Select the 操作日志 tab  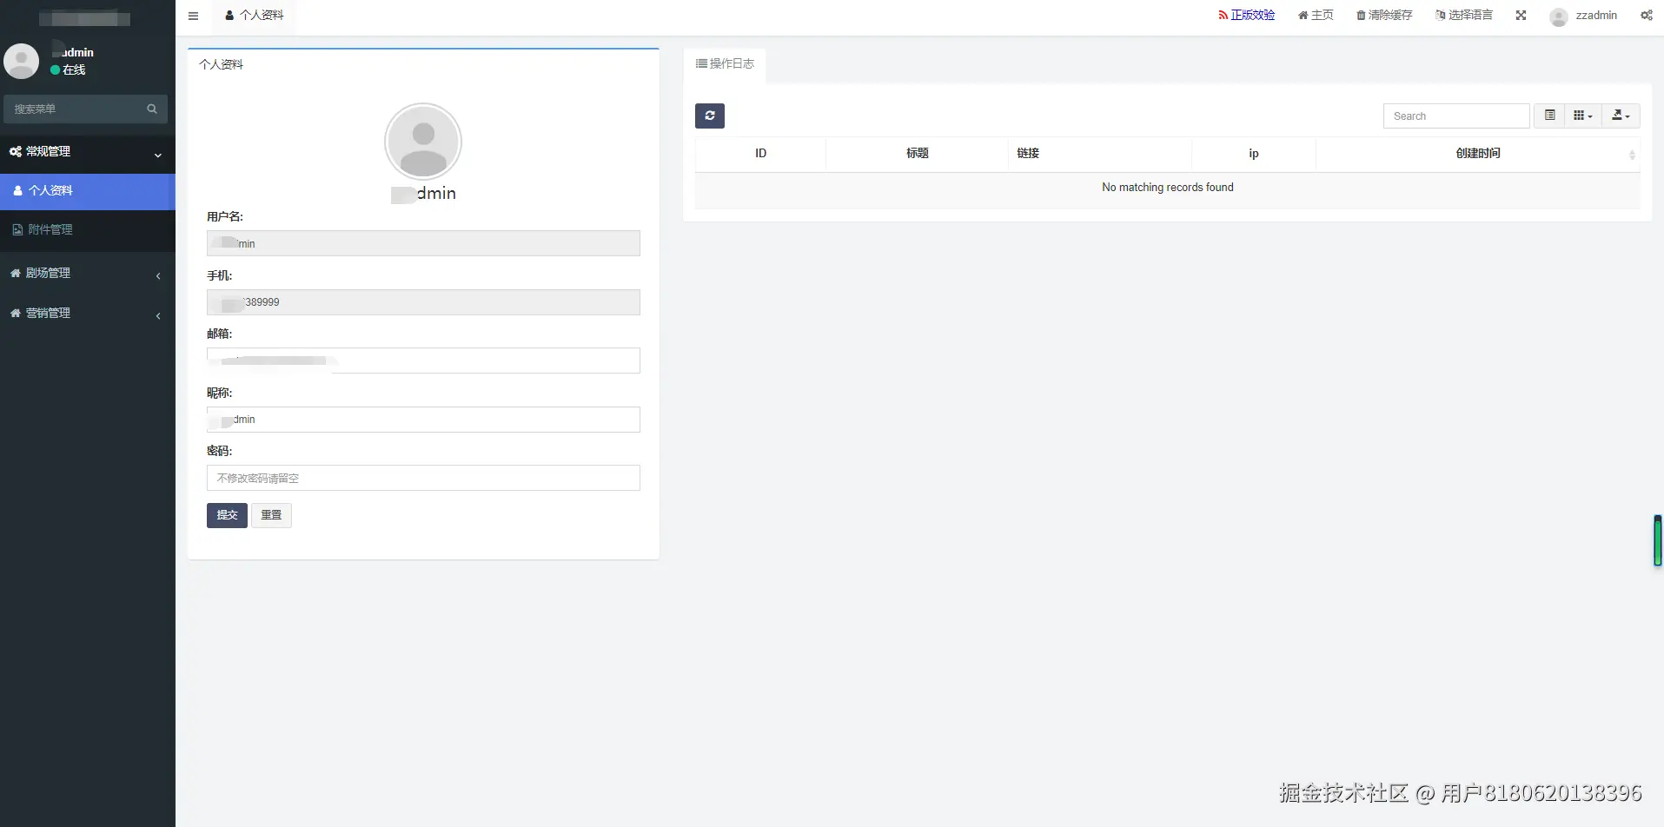point(725,64)
